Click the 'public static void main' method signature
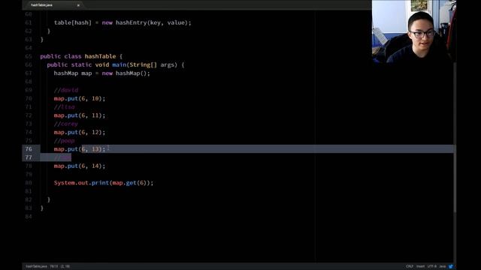This screenshot has height=270, width=481. [x=116, y=65]
